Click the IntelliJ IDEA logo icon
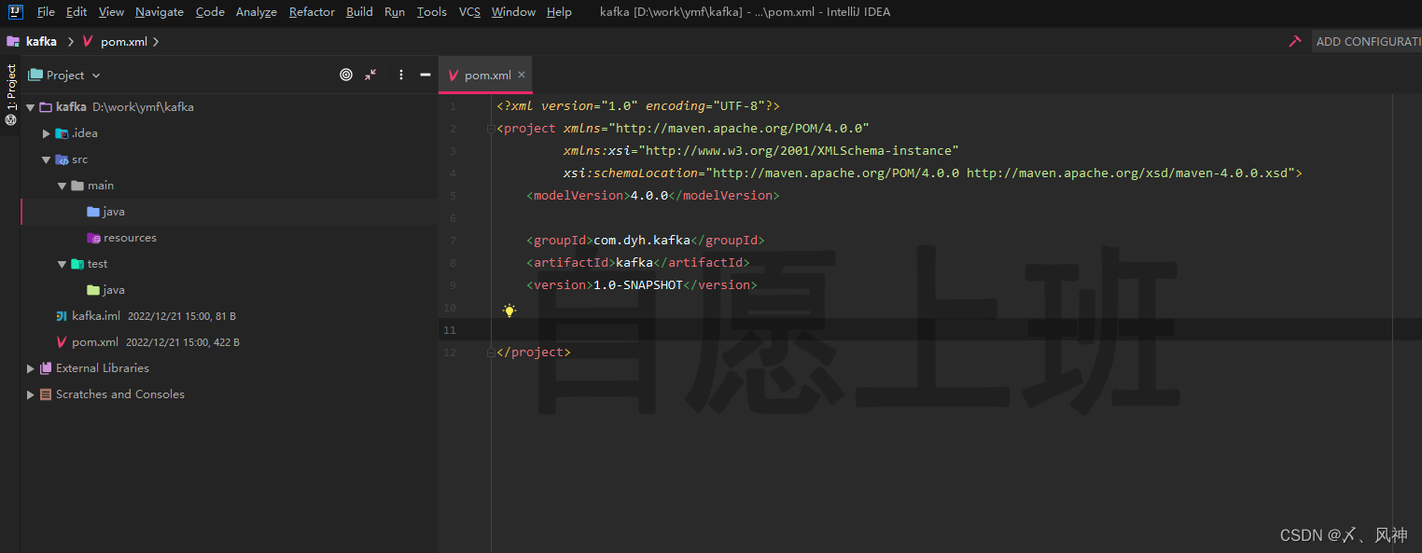 pos(16,12)
